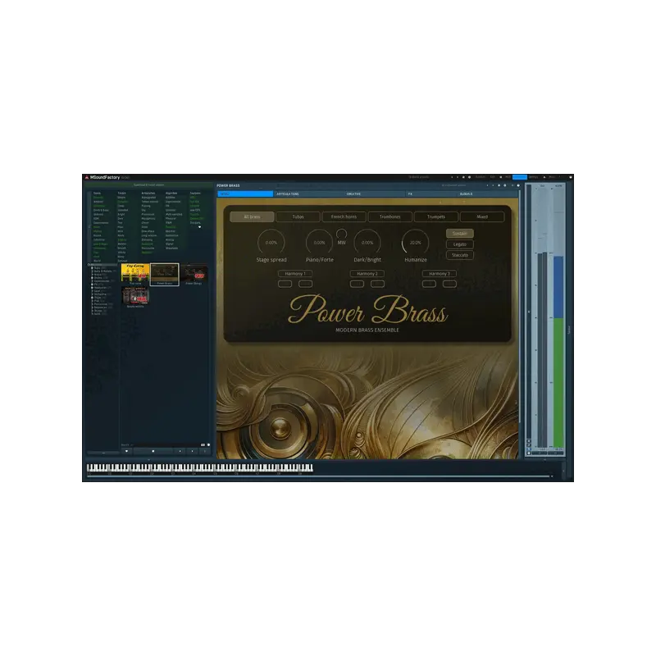Screen dimensions: 656x656
Task: Click the green Download & install banner
Action: tap(149, 185)
